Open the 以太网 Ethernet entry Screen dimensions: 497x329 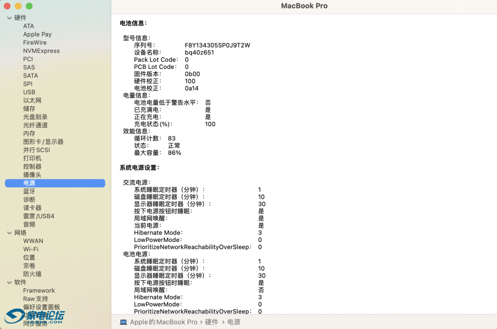[x=32, y=100]
